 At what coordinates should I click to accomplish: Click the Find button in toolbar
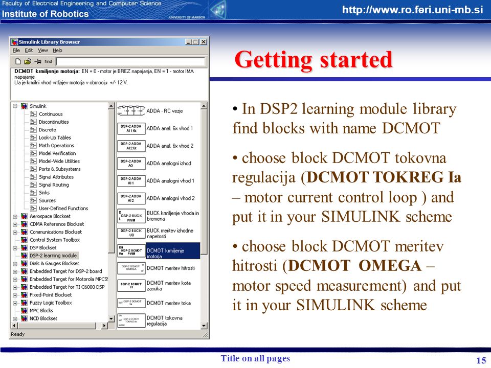tap(48, 61)
